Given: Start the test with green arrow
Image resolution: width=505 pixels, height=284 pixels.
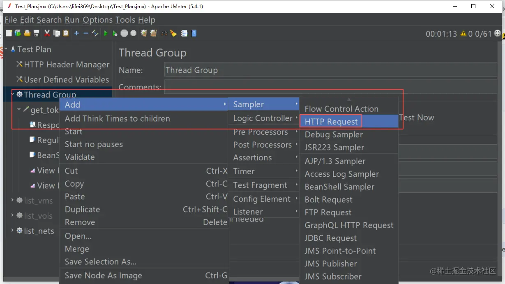Looking at the screenshot, I should click(x=106, y=33).
